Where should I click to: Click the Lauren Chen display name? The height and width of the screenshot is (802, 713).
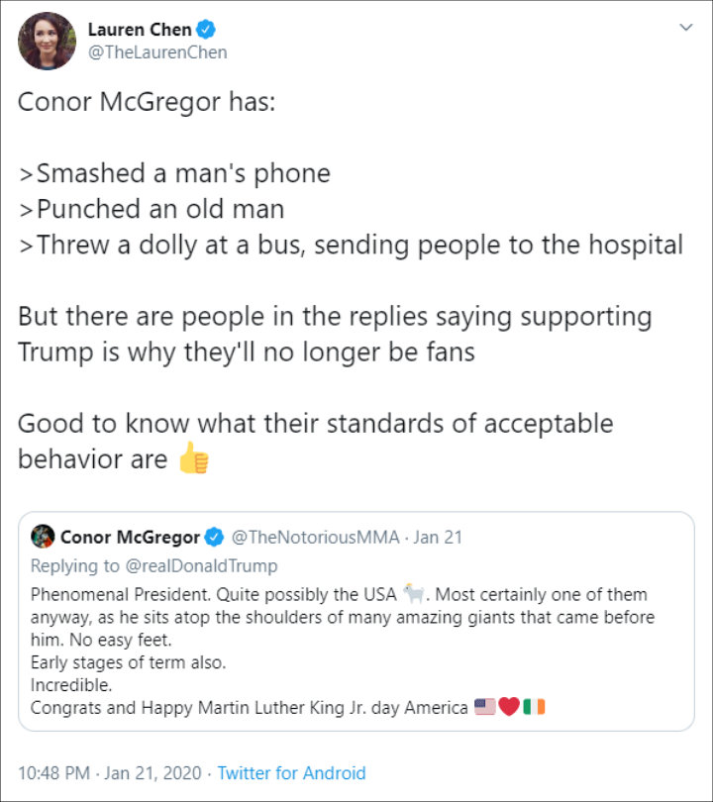140,30
